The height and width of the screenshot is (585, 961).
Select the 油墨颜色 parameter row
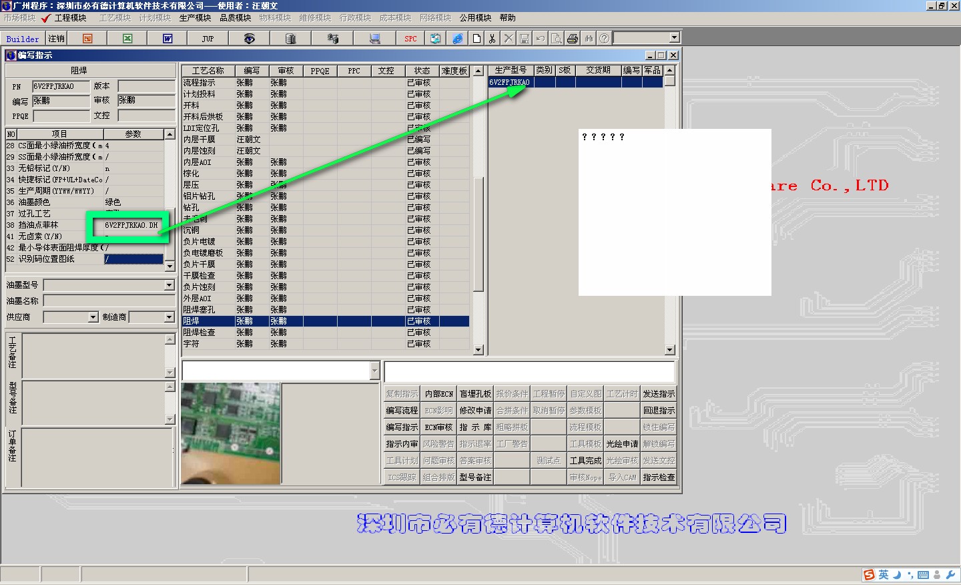(85, 202)
